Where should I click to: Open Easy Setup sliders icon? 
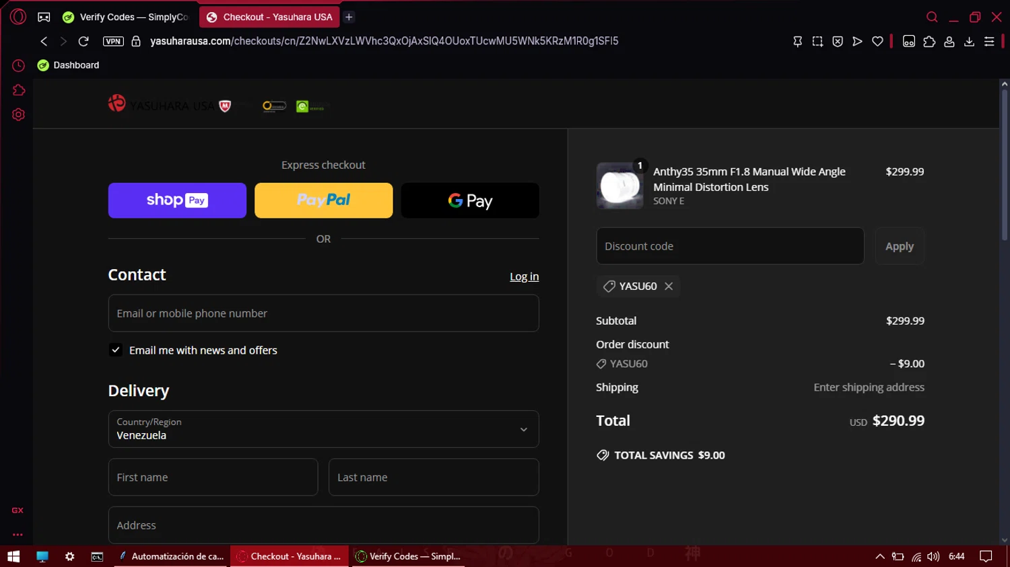pos(989,42)
